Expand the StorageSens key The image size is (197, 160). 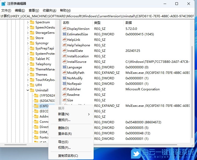click(x=28, y=33)
